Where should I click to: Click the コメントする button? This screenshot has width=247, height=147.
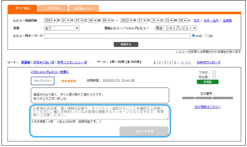pos(144,131)
